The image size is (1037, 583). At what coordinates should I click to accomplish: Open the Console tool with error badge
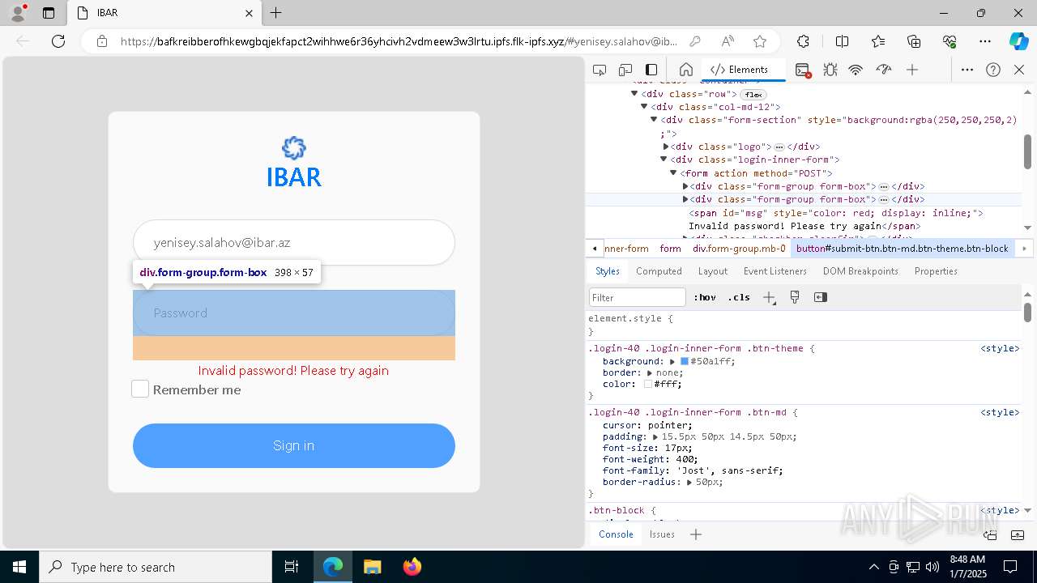click(x=803, y=70)
